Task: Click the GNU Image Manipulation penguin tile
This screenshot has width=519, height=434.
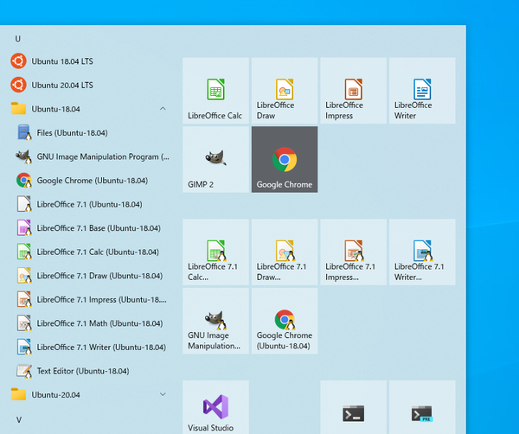Action: click(215, 321)
